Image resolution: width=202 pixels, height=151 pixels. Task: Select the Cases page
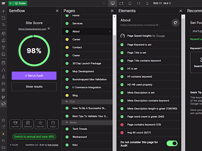87,55
